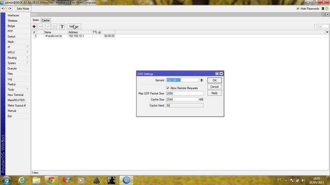This screenshot has width=330, height=185.
Task: Open the Windows Start button
Action: [6, 180]
